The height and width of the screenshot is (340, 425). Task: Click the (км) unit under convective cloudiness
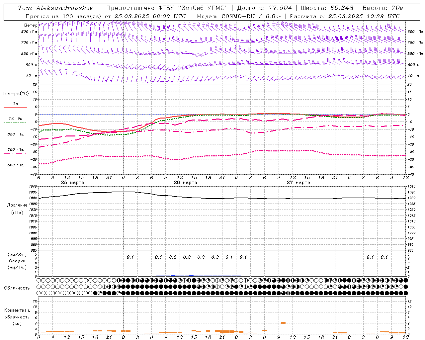click(x=17, y=323)
